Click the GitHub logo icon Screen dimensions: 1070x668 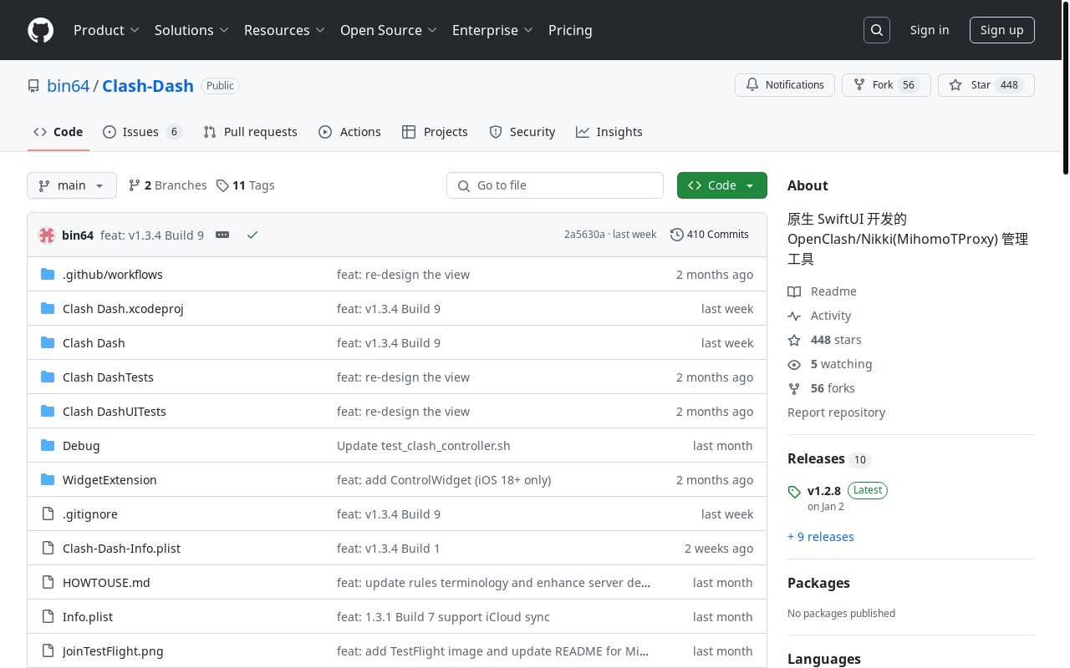40,30
